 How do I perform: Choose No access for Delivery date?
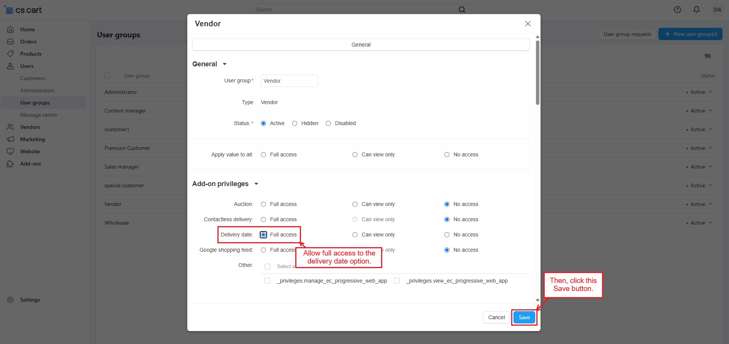447,235
